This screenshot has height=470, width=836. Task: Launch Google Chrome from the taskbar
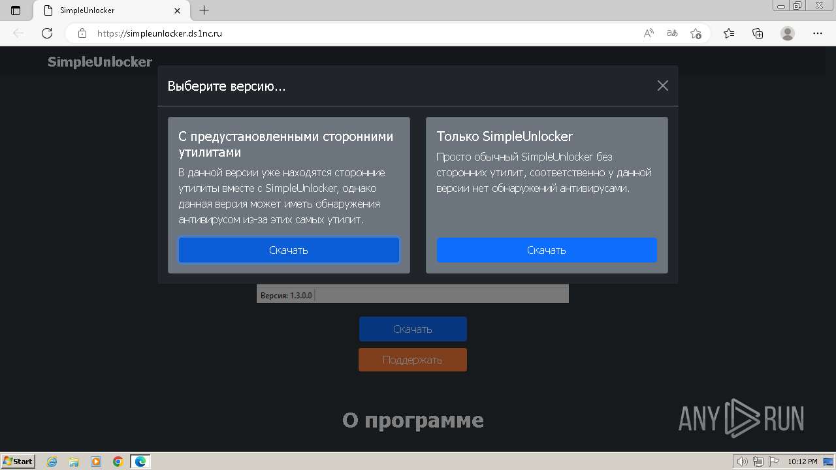coord(118,462)
